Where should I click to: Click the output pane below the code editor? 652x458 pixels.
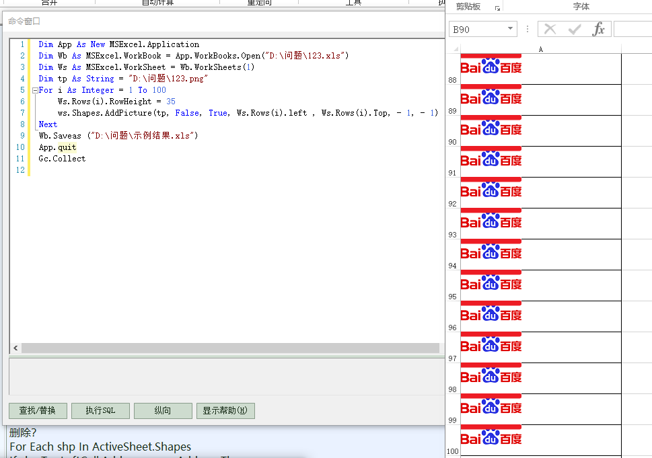[x=225, y=376]
